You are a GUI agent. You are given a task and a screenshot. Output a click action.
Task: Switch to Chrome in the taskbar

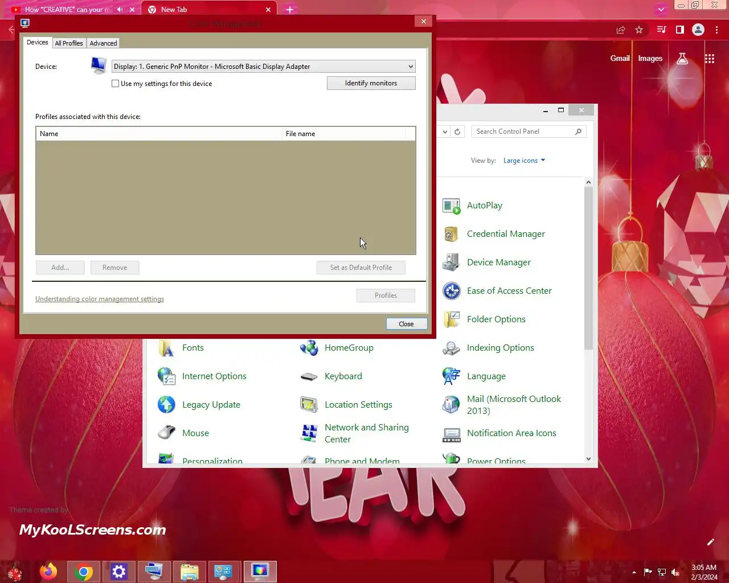tap(84, 572)
